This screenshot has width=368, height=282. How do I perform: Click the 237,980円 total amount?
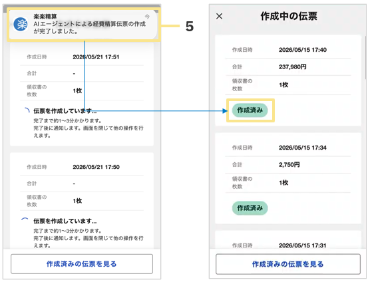292,67
